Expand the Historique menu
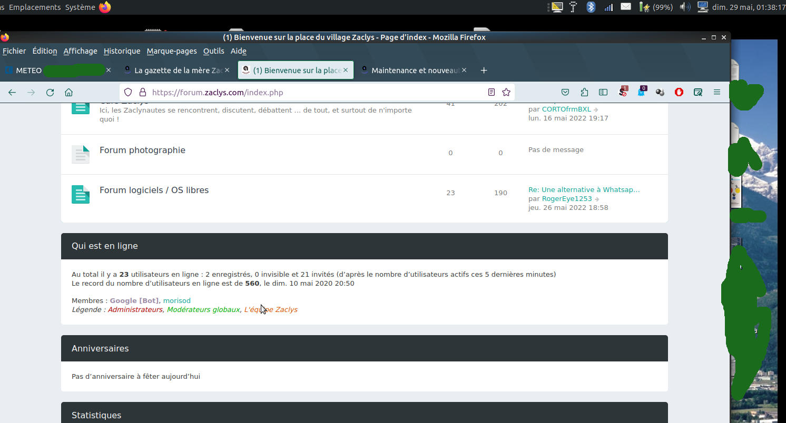Viewport: 786px width, 423px height. click(122, 51)
